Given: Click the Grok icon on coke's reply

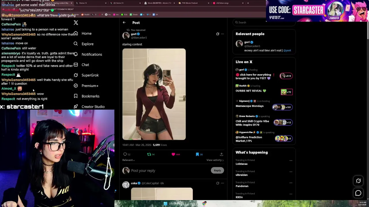Looking at the screenshot, I should [218, 183].
